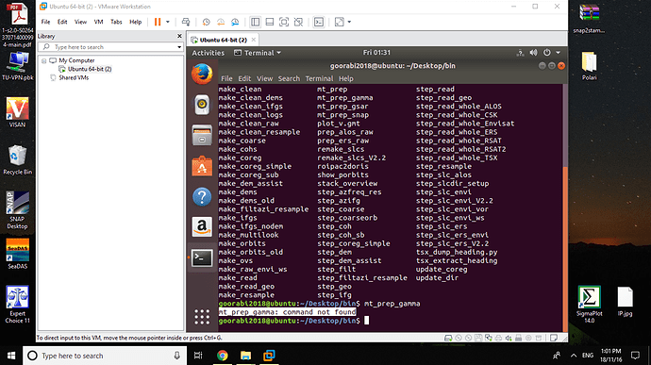651x365 pixels.
Task: Open Files manager in Ubuntu dock
Action: [x=202, y=136]
